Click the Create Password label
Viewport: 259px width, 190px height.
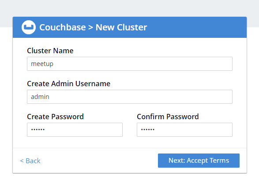pyautogui.click(x=55, y=117)
